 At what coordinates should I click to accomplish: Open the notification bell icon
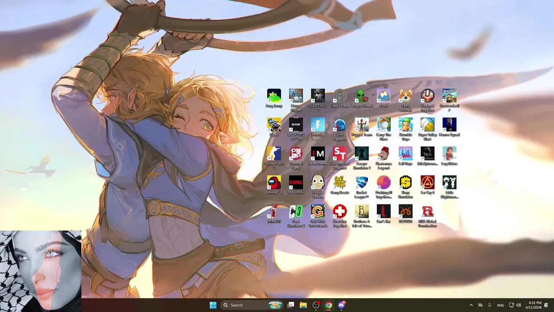click(x=547, y=305)
